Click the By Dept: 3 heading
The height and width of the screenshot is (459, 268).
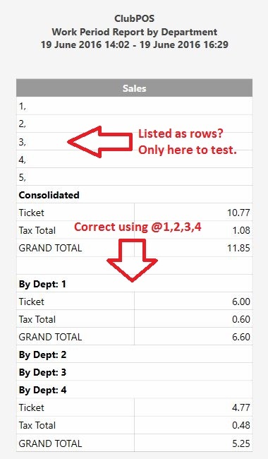pos(42,372)
